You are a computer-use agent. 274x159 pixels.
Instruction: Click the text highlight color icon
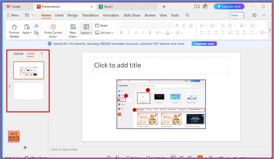coord(178,32)
